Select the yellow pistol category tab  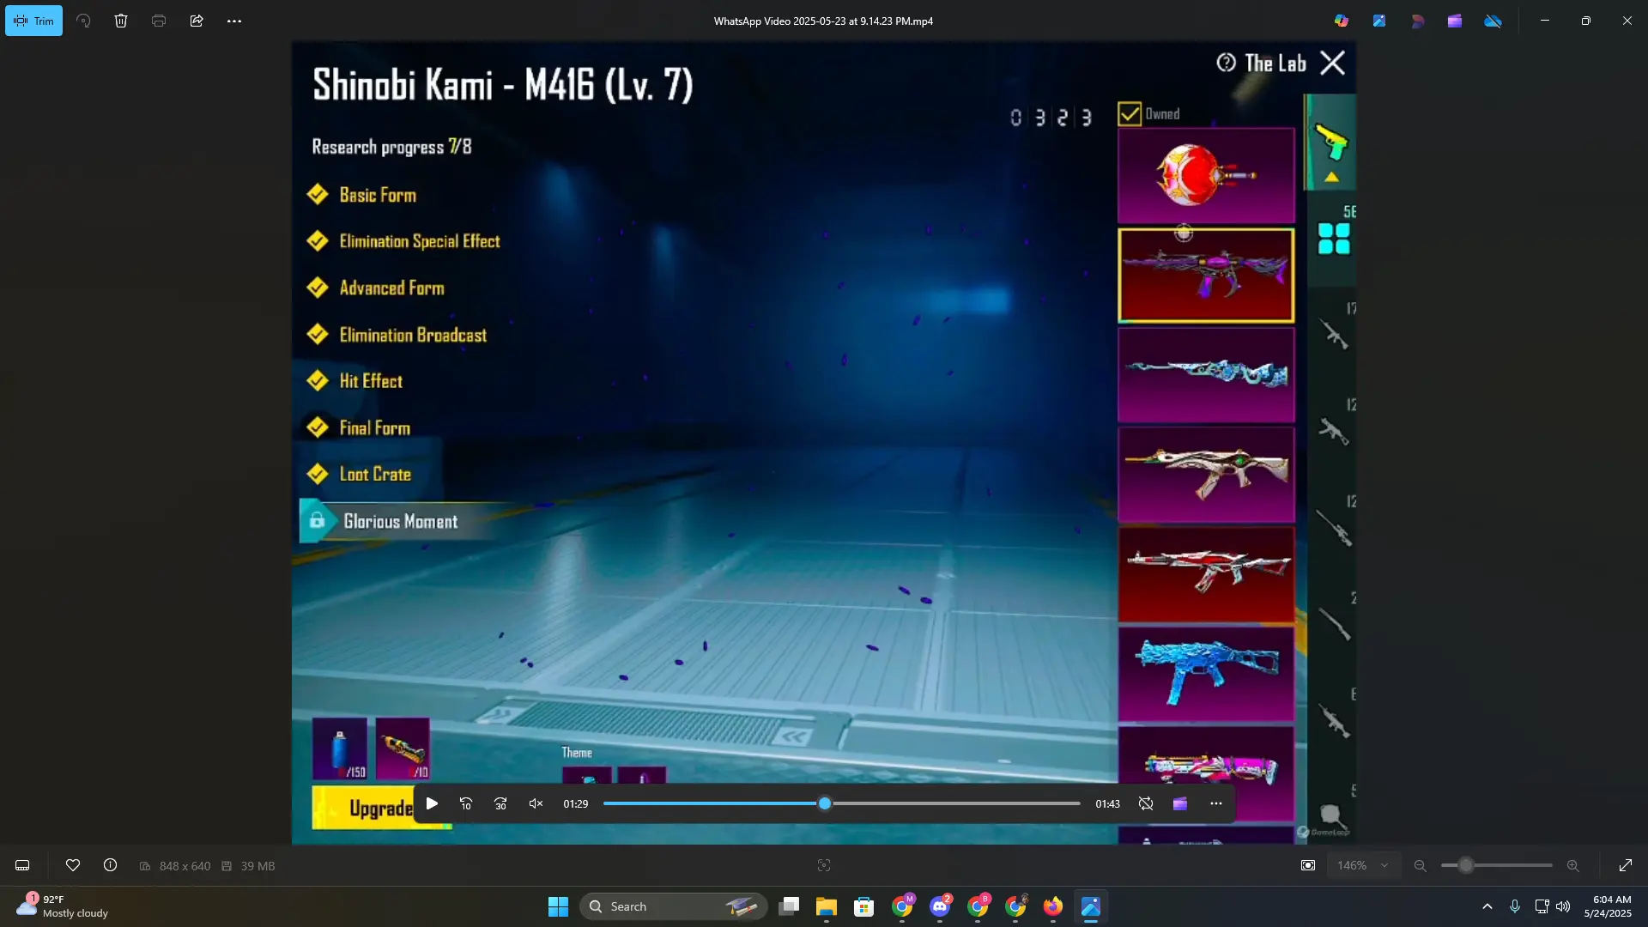[1331, 142]
